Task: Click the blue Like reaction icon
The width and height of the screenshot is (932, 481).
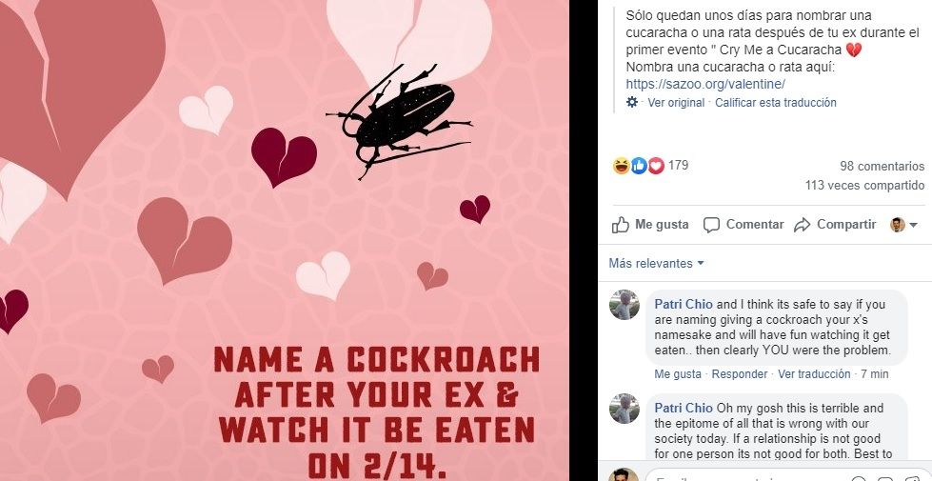Action: (x=639, y=166)
